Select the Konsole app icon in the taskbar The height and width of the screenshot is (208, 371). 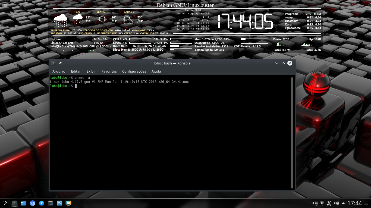pyautogui.click(x=14, y=203)
